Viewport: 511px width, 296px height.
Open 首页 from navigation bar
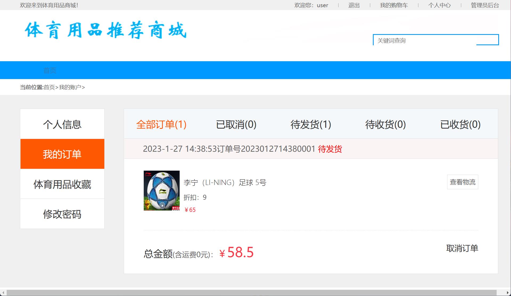[50, 70]
